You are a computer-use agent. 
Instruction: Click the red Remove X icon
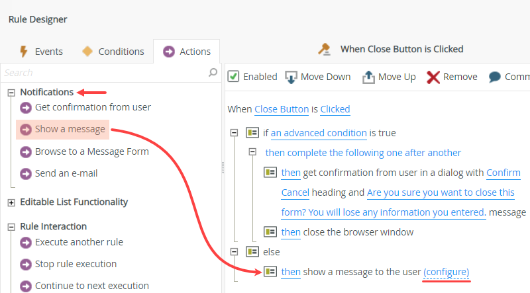(x=433, y=77)
